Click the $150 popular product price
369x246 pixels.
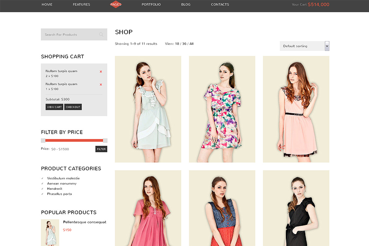pos(67,230)
